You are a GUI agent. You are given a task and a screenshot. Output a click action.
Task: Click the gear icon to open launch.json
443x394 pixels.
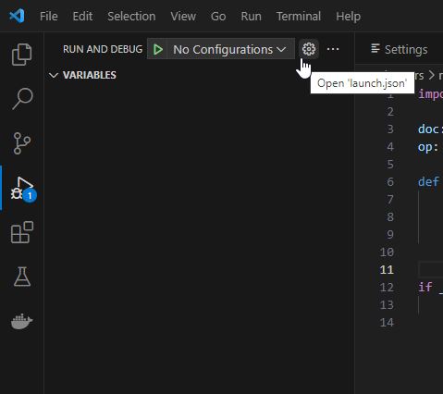[x=309, y=49]
